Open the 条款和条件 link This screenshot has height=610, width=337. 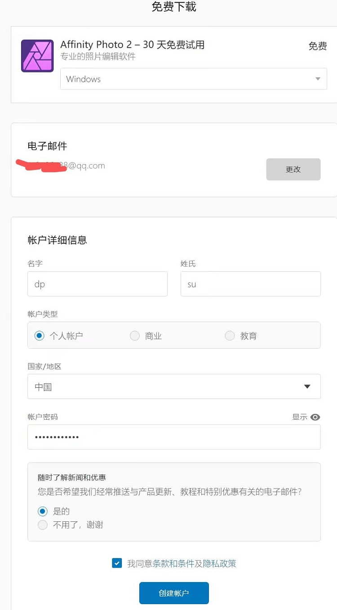coord(173,564)
